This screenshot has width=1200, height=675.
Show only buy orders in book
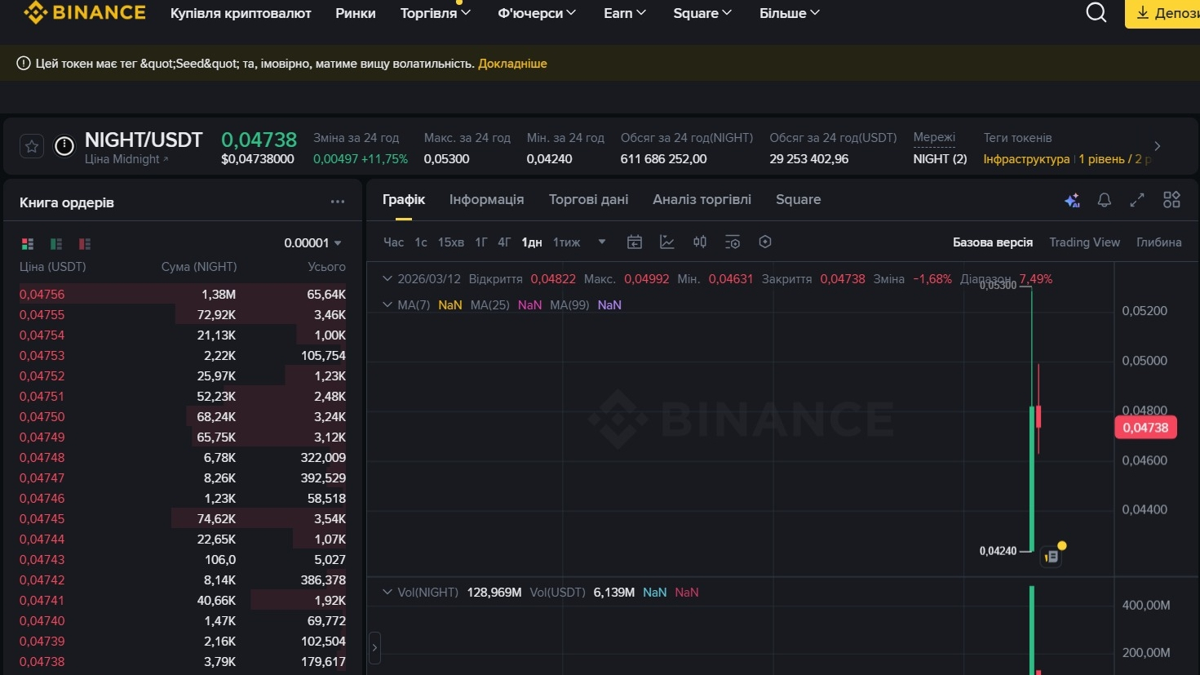click(x=56, y=244)
